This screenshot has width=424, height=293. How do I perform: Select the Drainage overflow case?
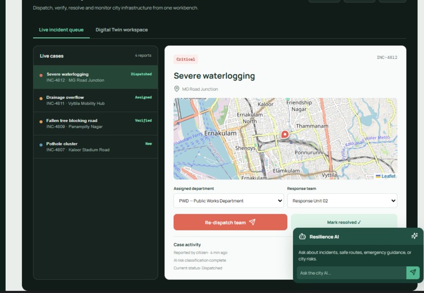(95, 100)
